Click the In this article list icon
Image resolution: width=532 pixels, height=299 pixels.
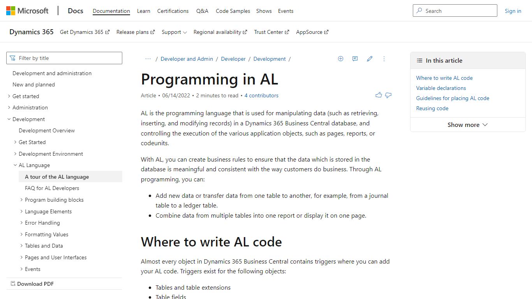coord(419,61)
